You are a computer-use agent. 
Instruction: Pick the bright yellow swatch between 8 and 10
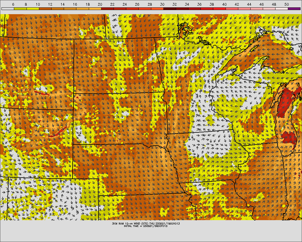coord(33,9)
